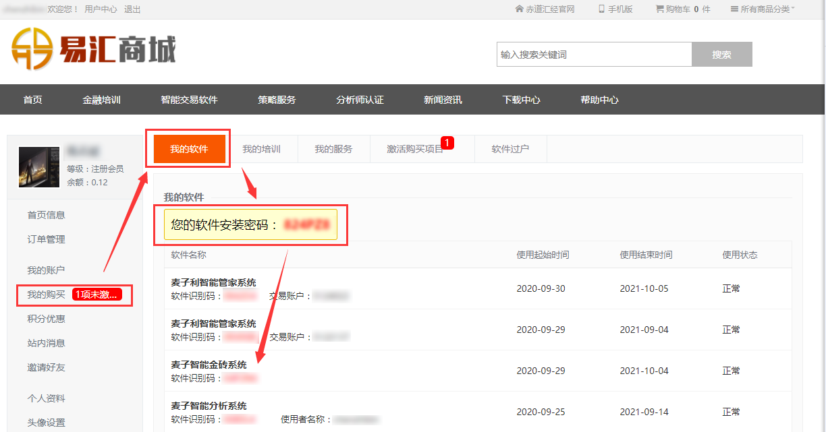Image resolution: width=826 pixels, height=432 pixels.
Task: Switch to the 我的软件 tab
Action: [189, 149]
